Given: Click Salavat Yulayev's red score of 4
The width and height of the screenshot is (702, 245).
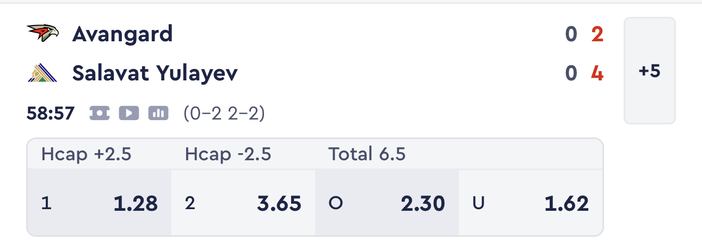Looking at the screenshot, I should coord(598,73).
